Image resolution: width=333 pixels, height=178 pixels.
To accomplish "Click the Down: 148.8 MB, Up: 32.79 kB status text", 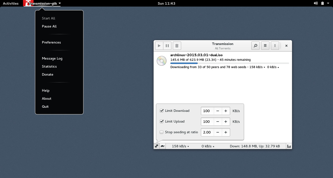I will 255,146.
